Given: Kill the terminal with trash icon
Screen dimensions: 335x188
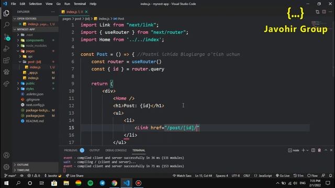Looking at the screenshot, I should pyautogui.click(x=319, y=150).
